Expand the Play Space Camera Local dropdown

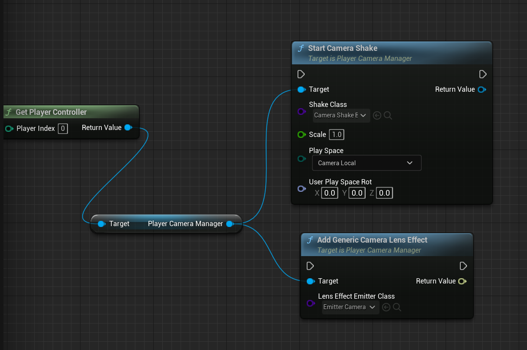click(366, 163)
